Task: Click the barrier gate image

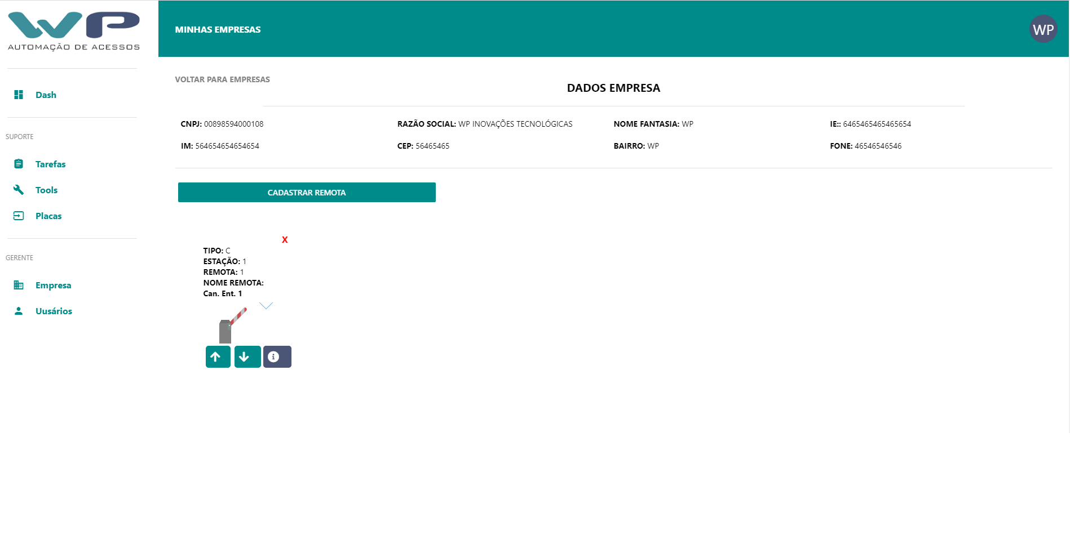Action: tap(232, 325)
